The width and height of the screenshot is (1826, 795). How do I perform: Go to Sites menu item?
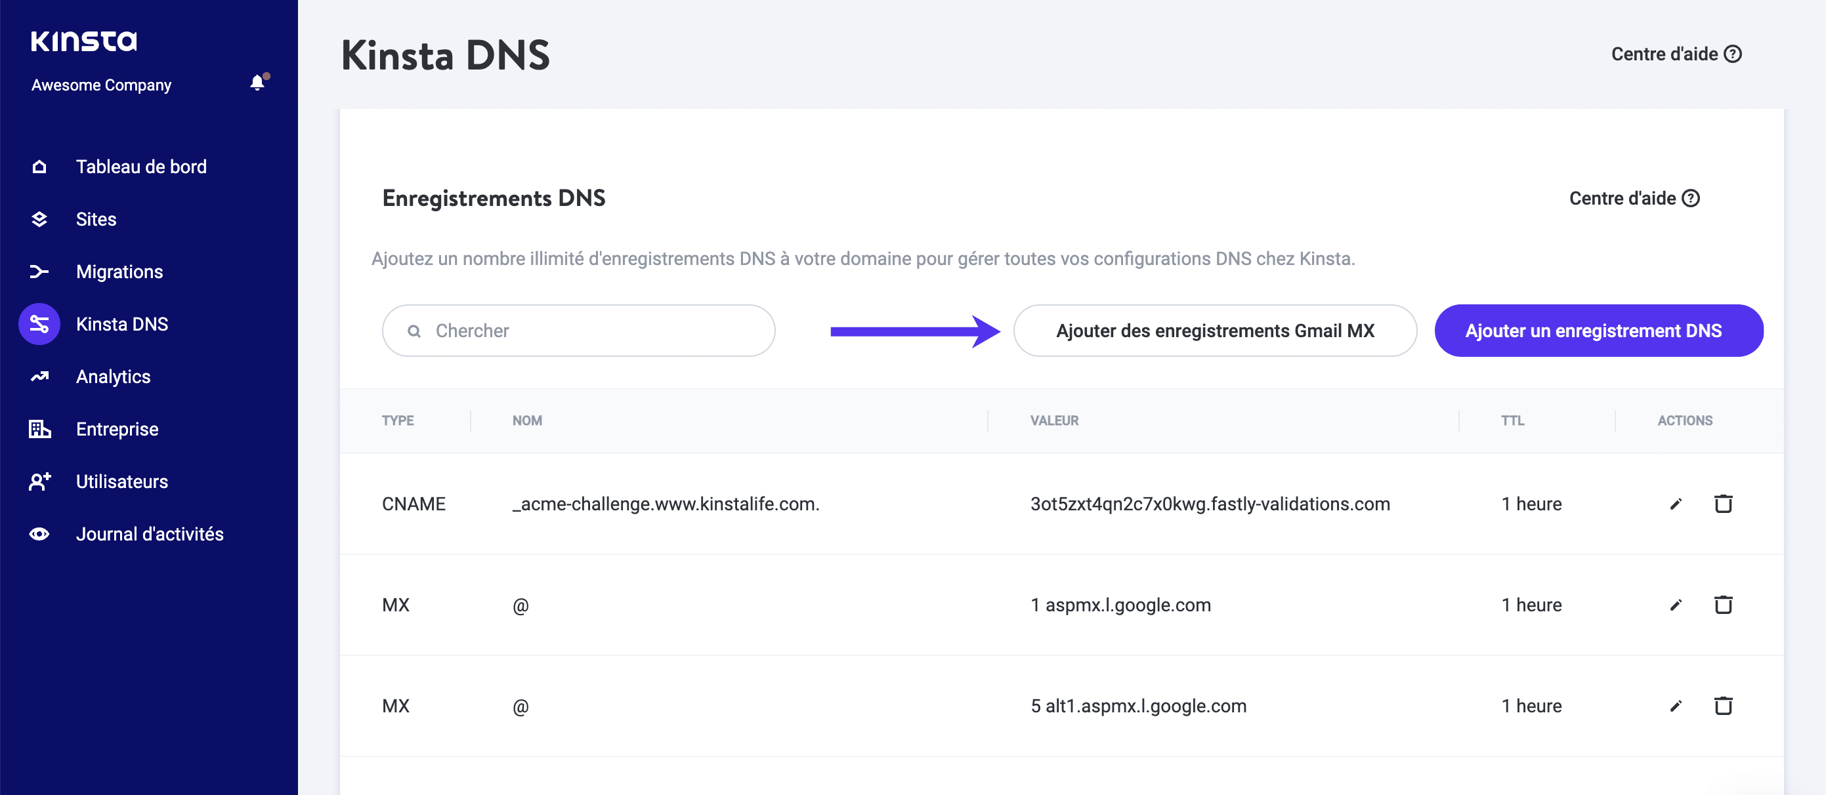click(x=96, y=219)
